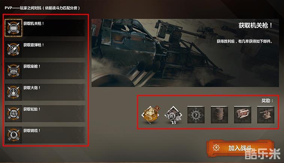
Task: Click the question mark mystery reward
Action: (x=196, y=115)
